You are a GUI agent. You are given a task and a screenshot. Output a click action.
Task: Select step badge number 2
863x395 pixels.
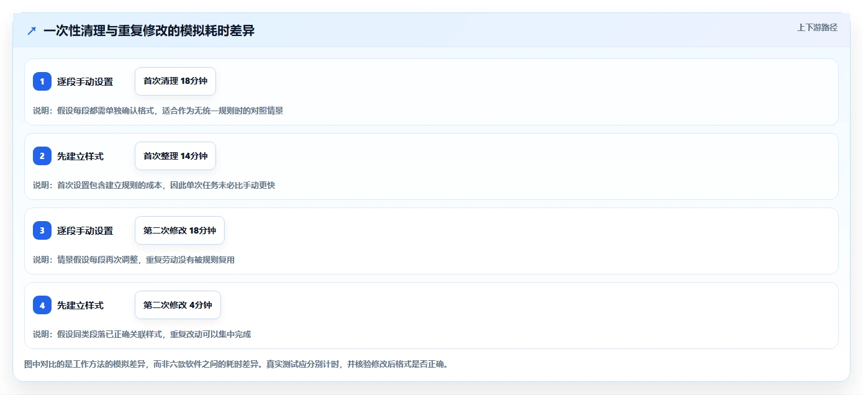coord(42,156)
